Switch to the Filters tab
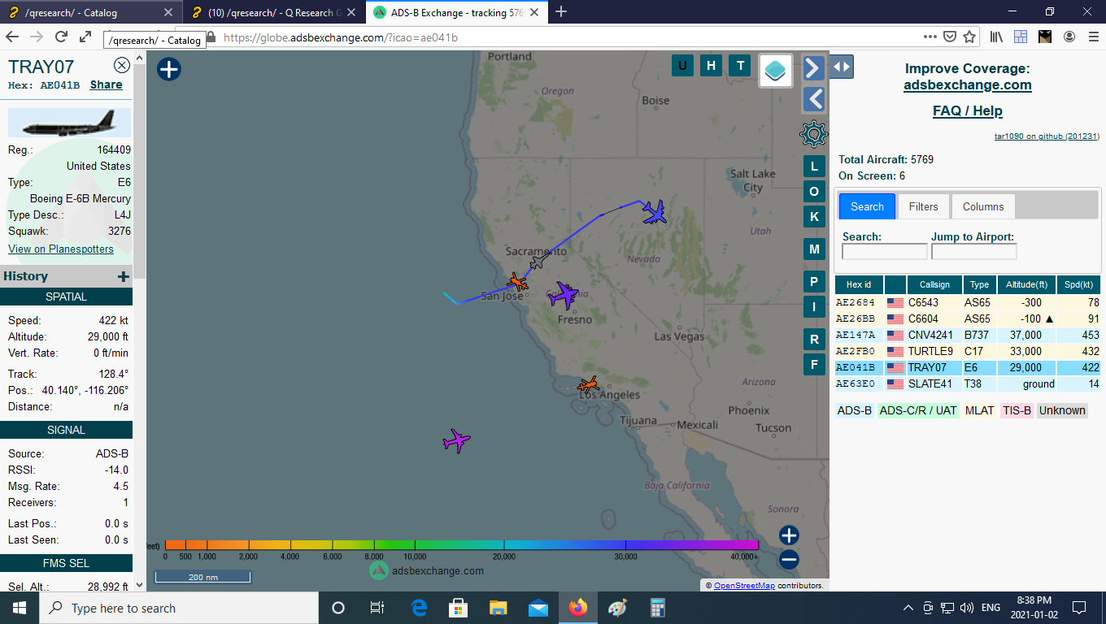The height and width of the screenshot is (624, 1106). [x=923, y=206]
